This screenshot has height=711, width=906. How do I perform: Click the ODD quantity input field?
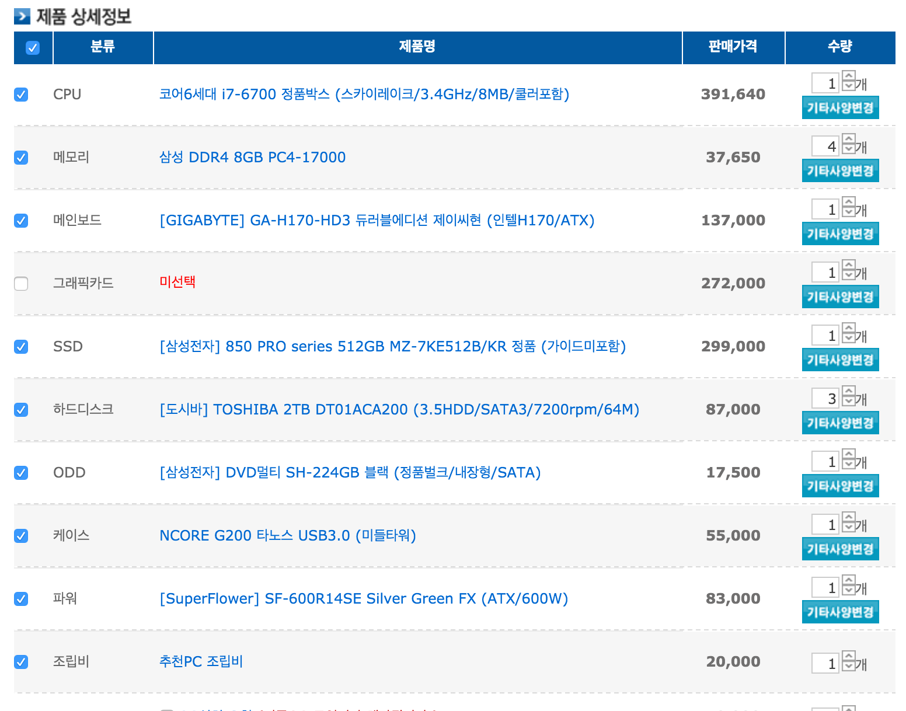click(825, 461)
